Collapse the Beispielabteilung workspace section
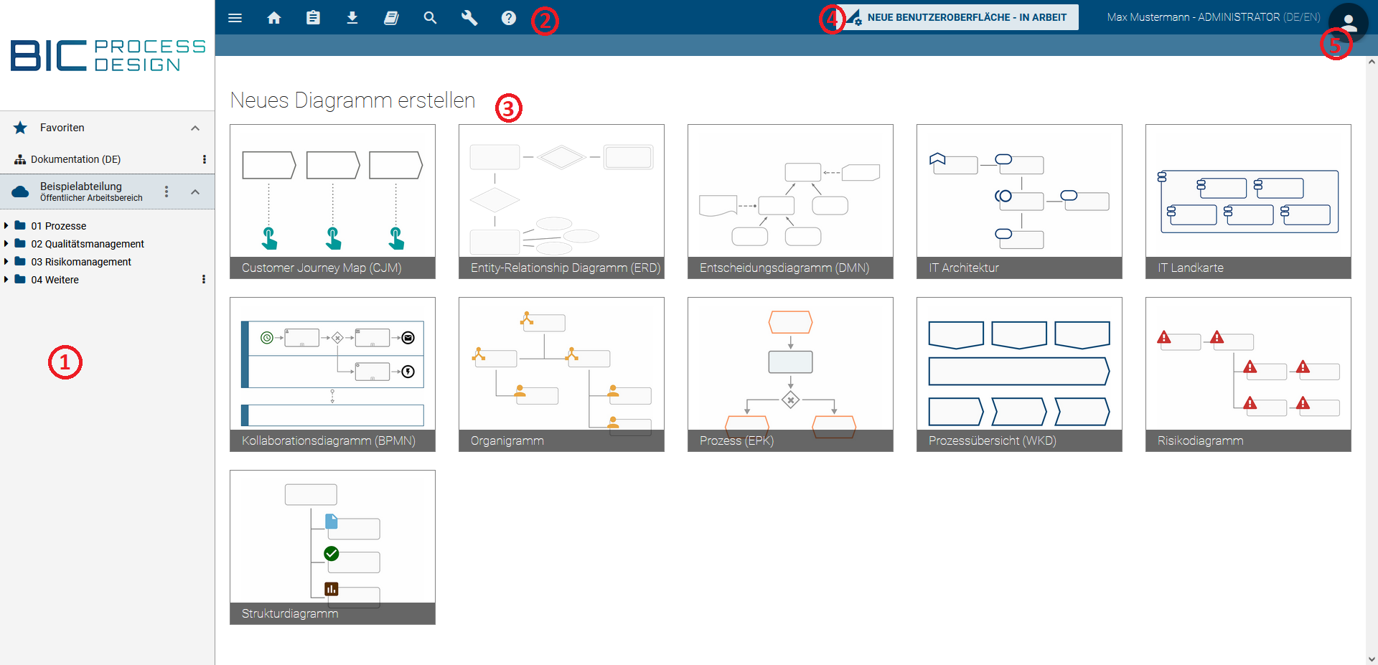Viewport: 1378px width, 665px height. (194, 192)
